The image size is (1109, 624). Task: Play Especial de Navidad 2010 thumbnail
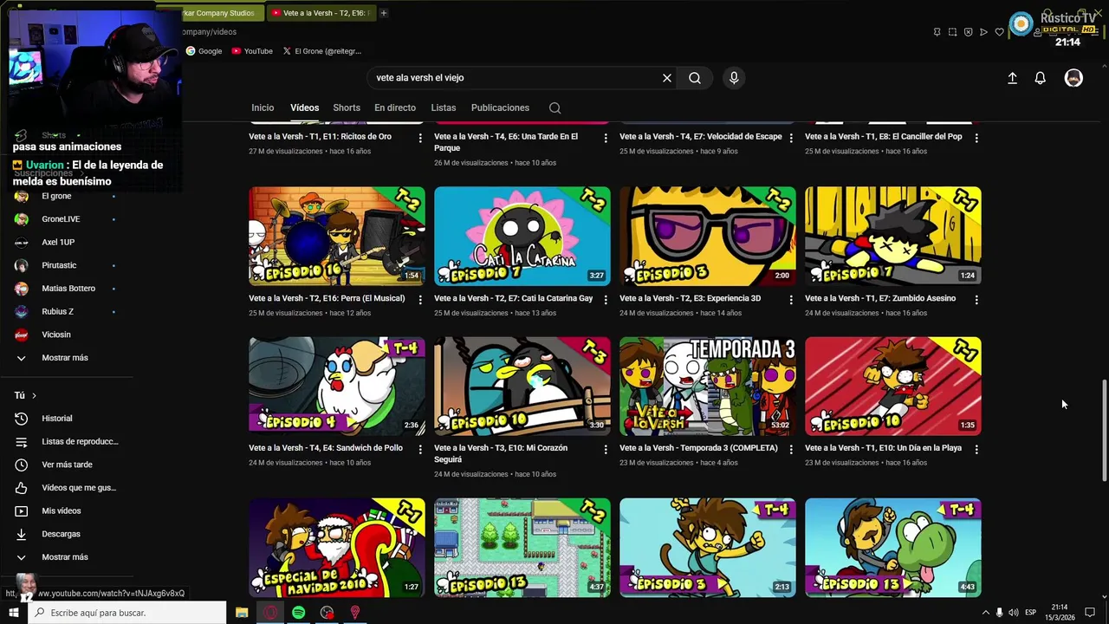tap(337, 547)
